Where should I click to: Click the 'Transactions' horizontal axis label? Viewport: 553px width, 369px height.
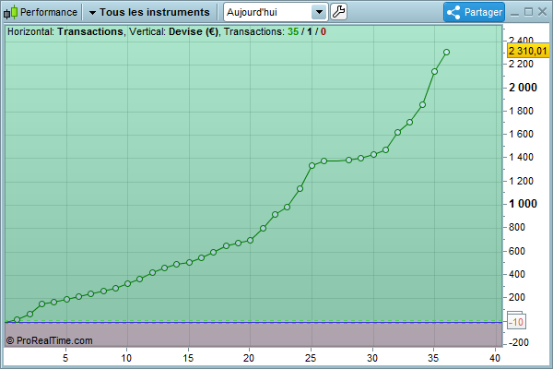tap(90, 31)
